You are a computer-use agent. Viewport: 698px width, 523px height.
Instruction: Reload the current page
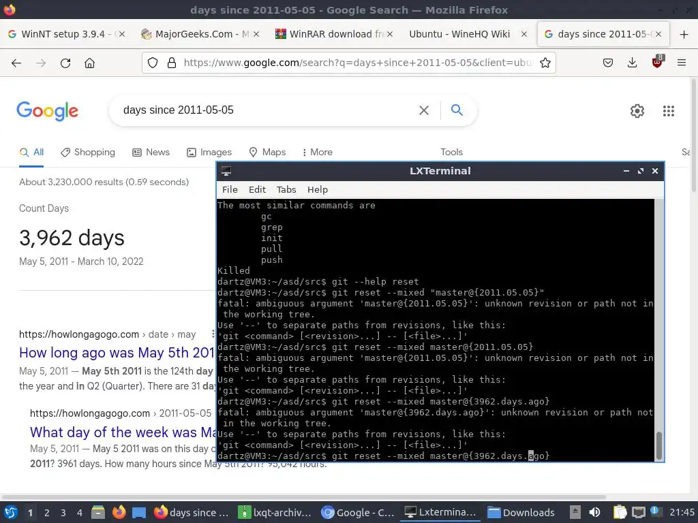[65, 63]
